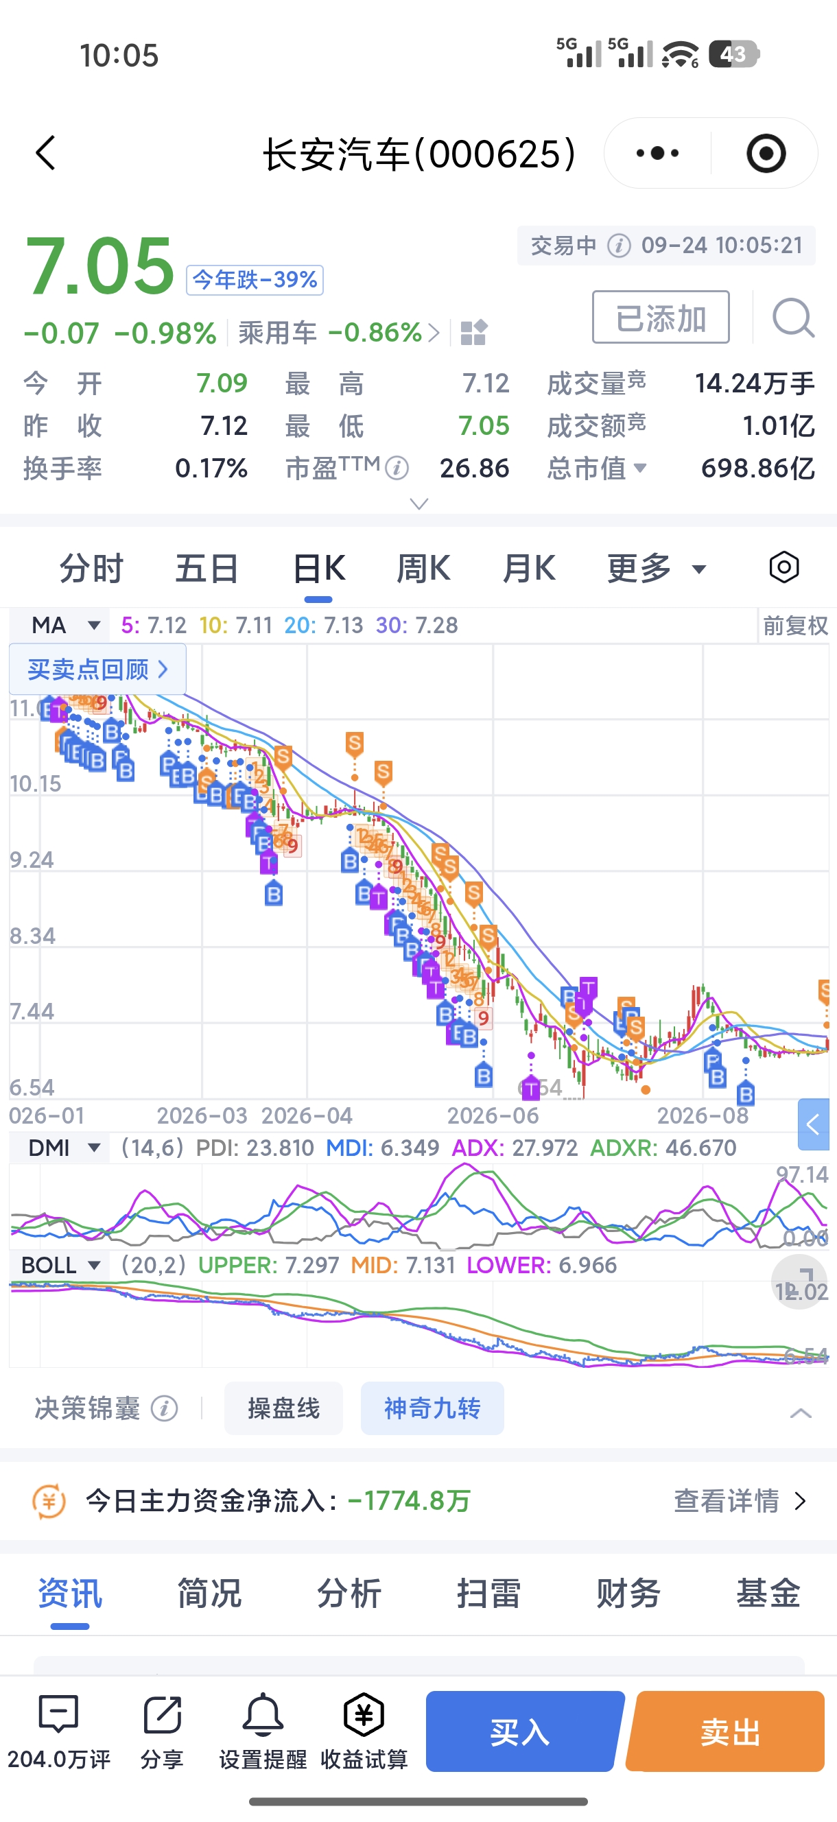
Task: Tap the 已添加 watchlist button
Action: [x=661, y=317]
